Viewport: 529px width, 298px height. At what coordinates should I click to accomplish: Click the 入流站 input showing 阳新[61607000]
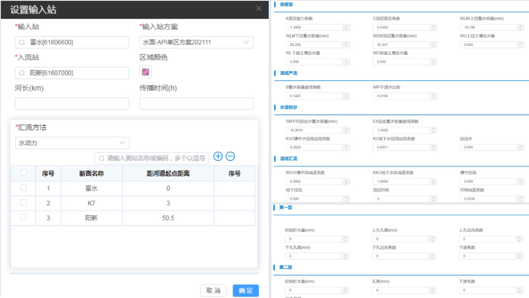point(72,73)
